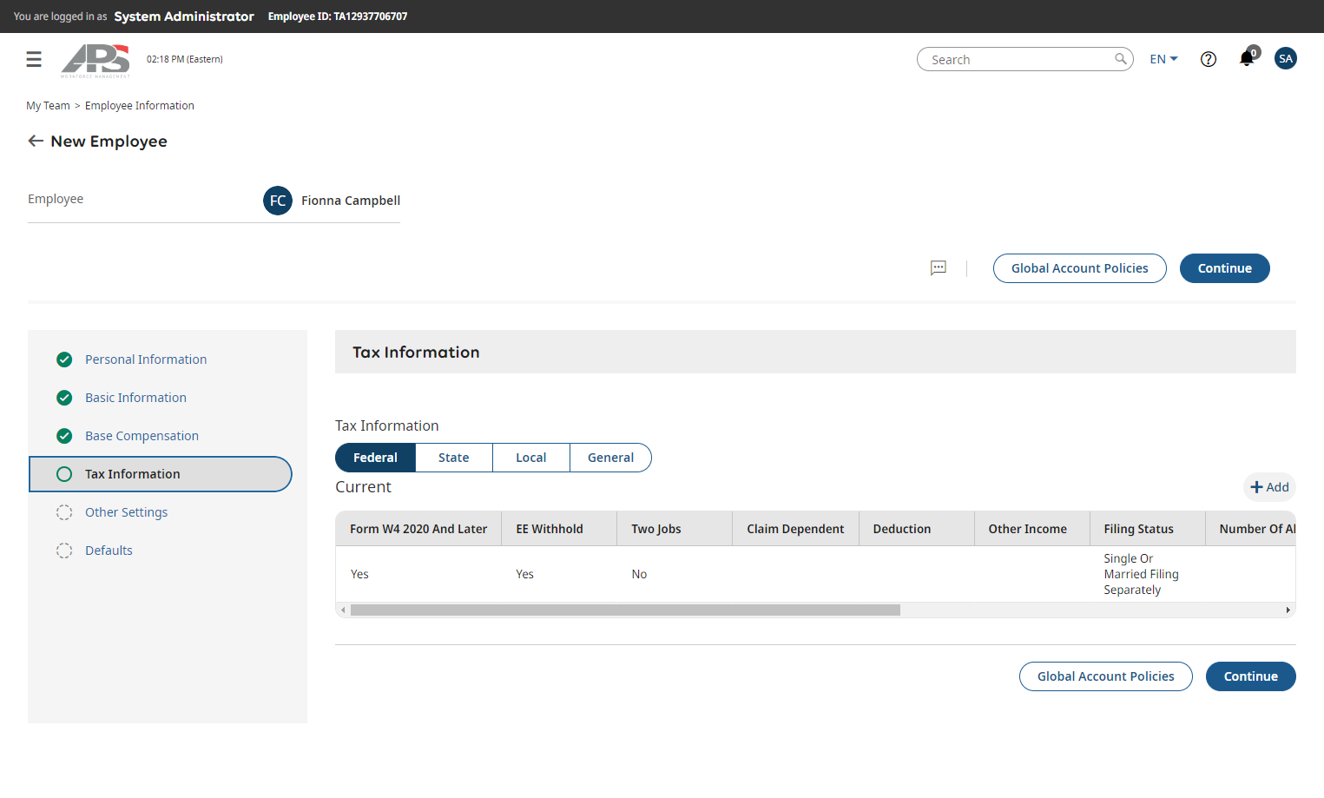Image resolution: width=1324 pixels, height=798 pixels.
Task: Add a new federal tax record
Action: (1269, 487)
